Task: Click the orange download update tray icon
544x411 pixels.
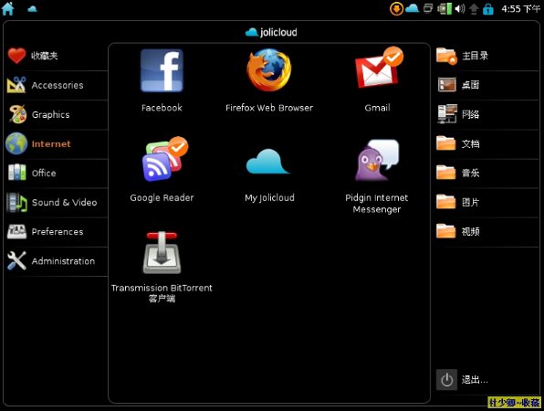Action: 396,9
